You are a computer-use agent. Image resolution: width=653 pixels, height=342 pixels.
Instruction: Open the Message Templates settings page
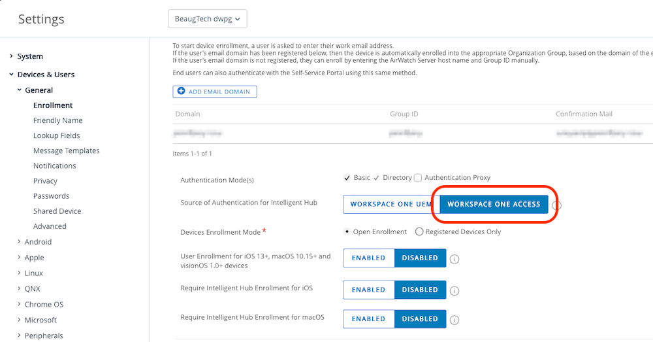[66, 150]
